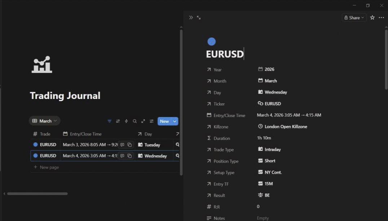Open the 15M entry timeframe relation
This screenshot has width=388, height=221.
(x=265, y=183)
